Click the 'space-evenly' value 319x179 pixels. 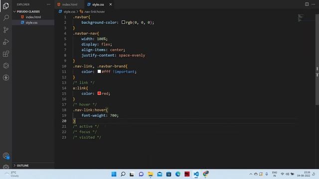click(x=132, y=55)
